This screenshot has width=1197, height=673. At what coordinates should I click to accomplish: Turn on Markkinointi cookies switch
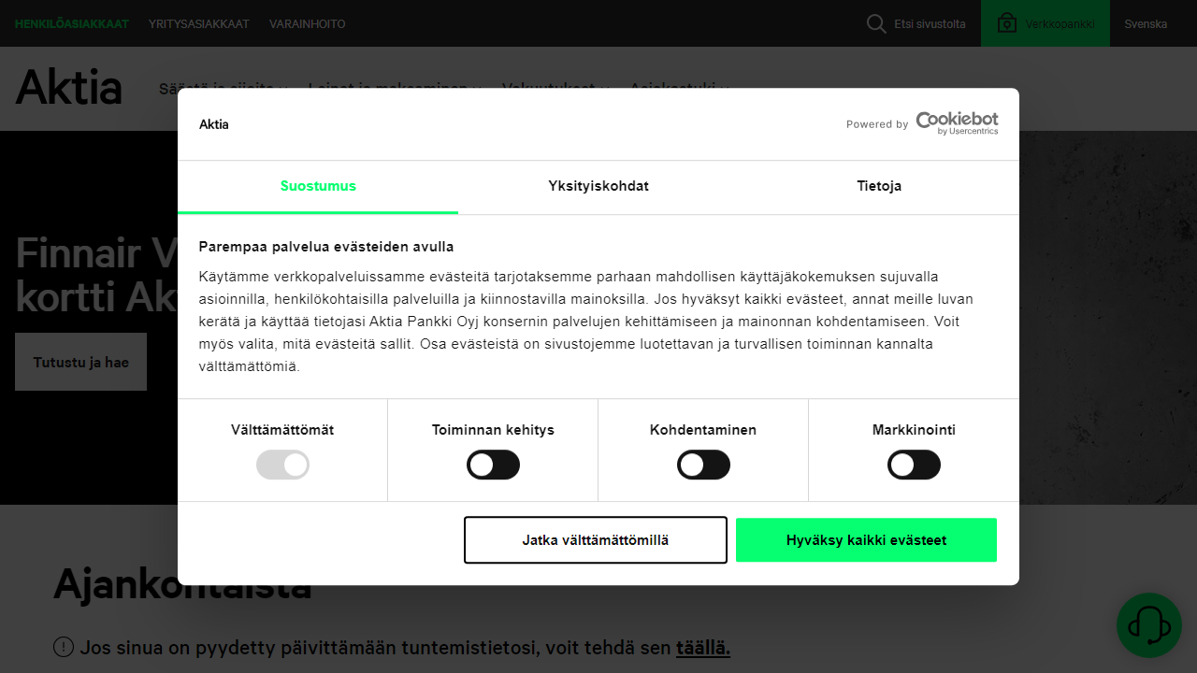[914, 465]
